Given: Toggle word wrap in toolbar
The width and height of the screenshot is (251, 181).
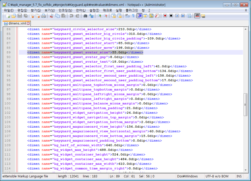Looking at the screenshot, I should pyautogui.click(x=127, y=16).
